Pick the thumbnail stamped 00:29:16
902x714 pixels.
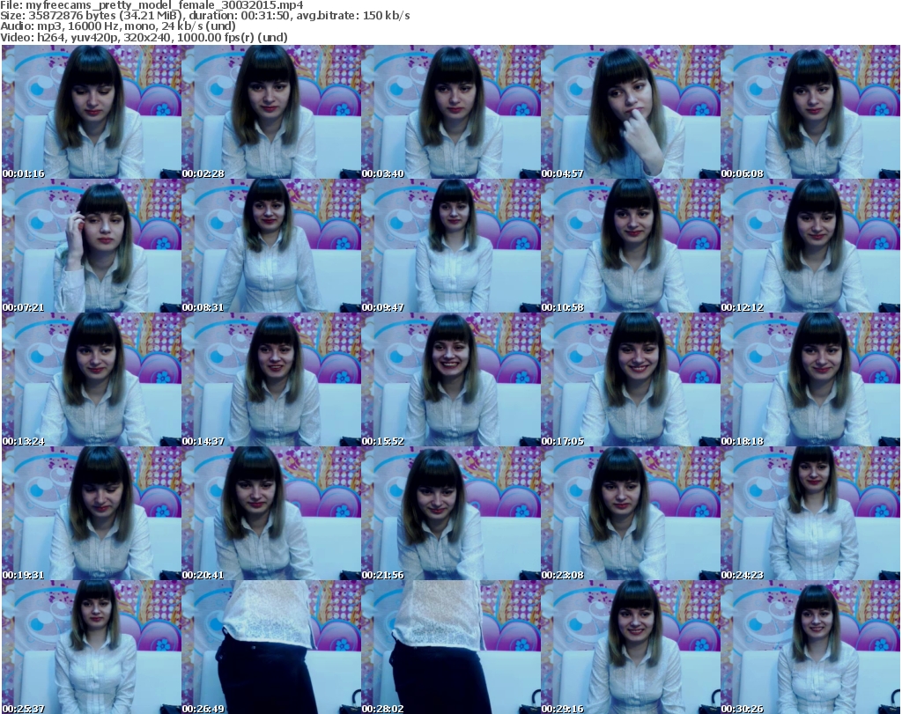point(631,647)
